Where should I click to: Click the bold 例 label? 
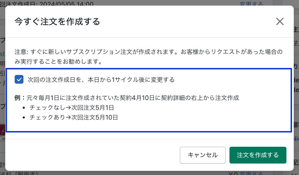click(17, 98)
